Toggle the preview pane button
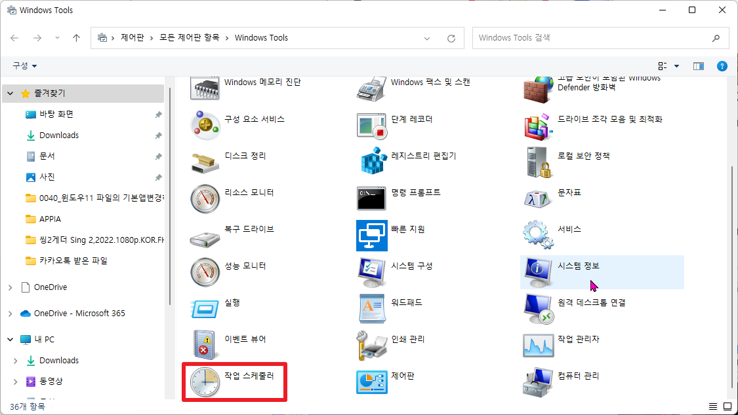The width and height of the screenshot is (738, 415). pos(699,66)
